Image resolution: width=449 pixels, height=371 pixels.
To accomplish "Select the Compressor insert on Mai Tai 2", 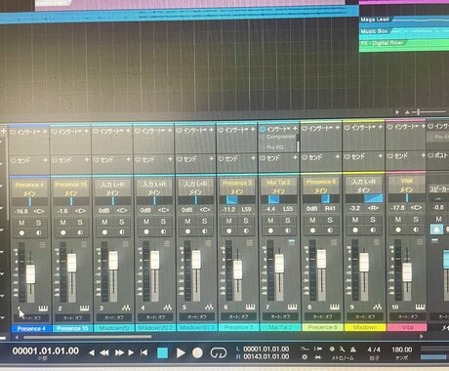I will 280,137.
